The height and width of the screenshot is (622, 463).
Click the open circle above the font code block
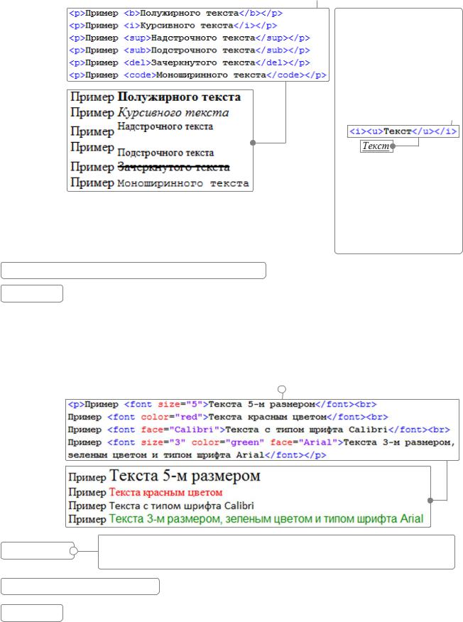[282, 389]
